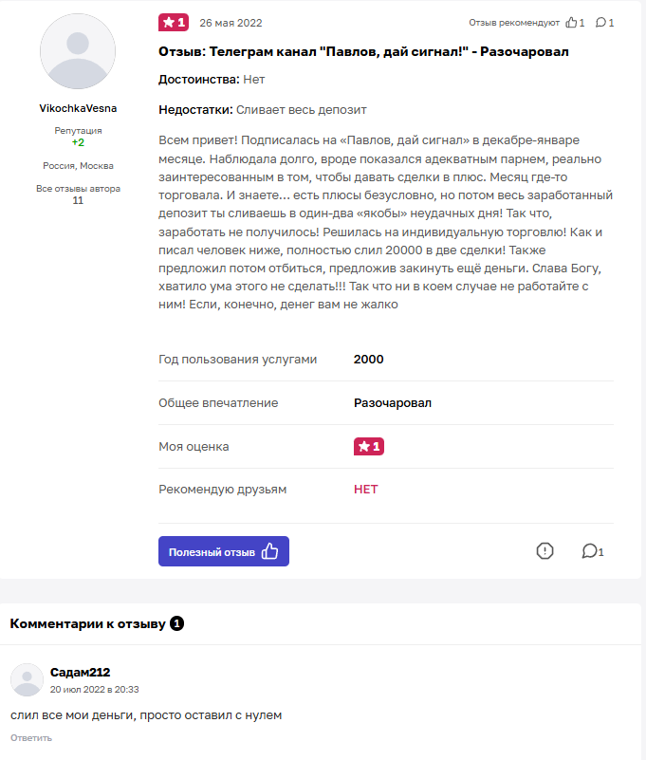
Task: Open the top comment bubble icon
Action: click(600, 22)
